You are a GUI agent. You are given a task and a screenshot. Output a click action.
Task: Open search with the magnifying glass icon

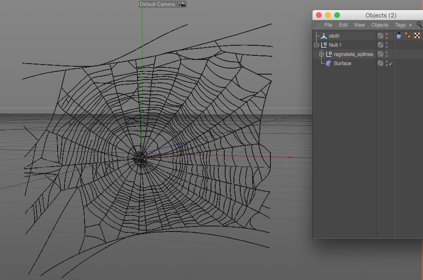(419, 25)
